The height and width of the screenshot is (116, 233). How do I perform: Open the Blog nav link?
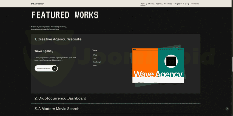click(187, 4)
